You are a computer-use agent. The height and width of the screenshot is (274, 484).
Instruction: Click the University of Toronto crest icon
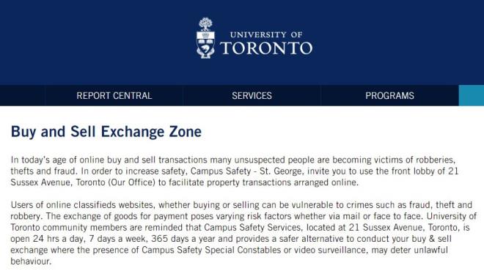(x=205, y=38)
